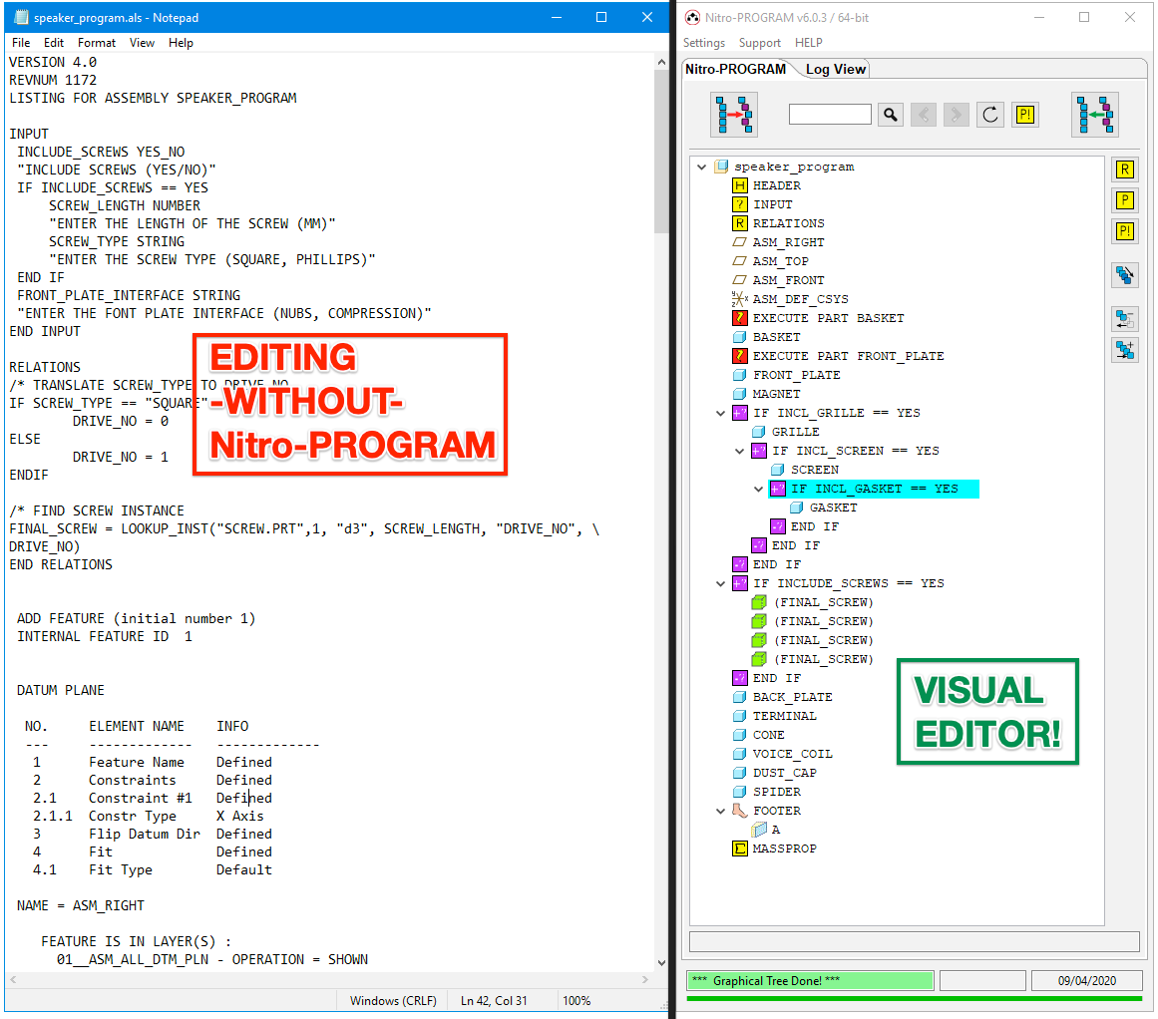Collapse the speaker_program root node
Screen dimensions: 1158x1019
coord(701,167)
